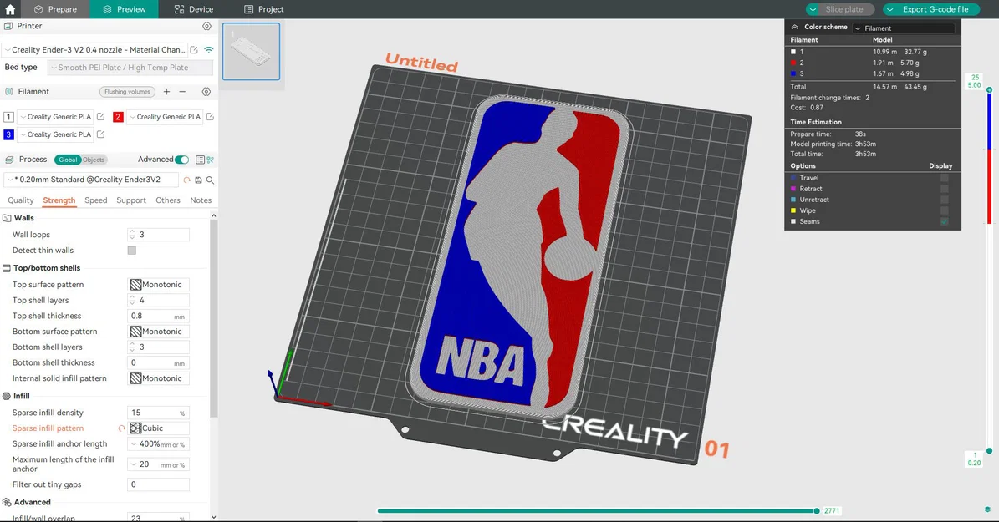Open the process settings list icon
This screenshot has width=999, height=522.
tap(200, 160)
